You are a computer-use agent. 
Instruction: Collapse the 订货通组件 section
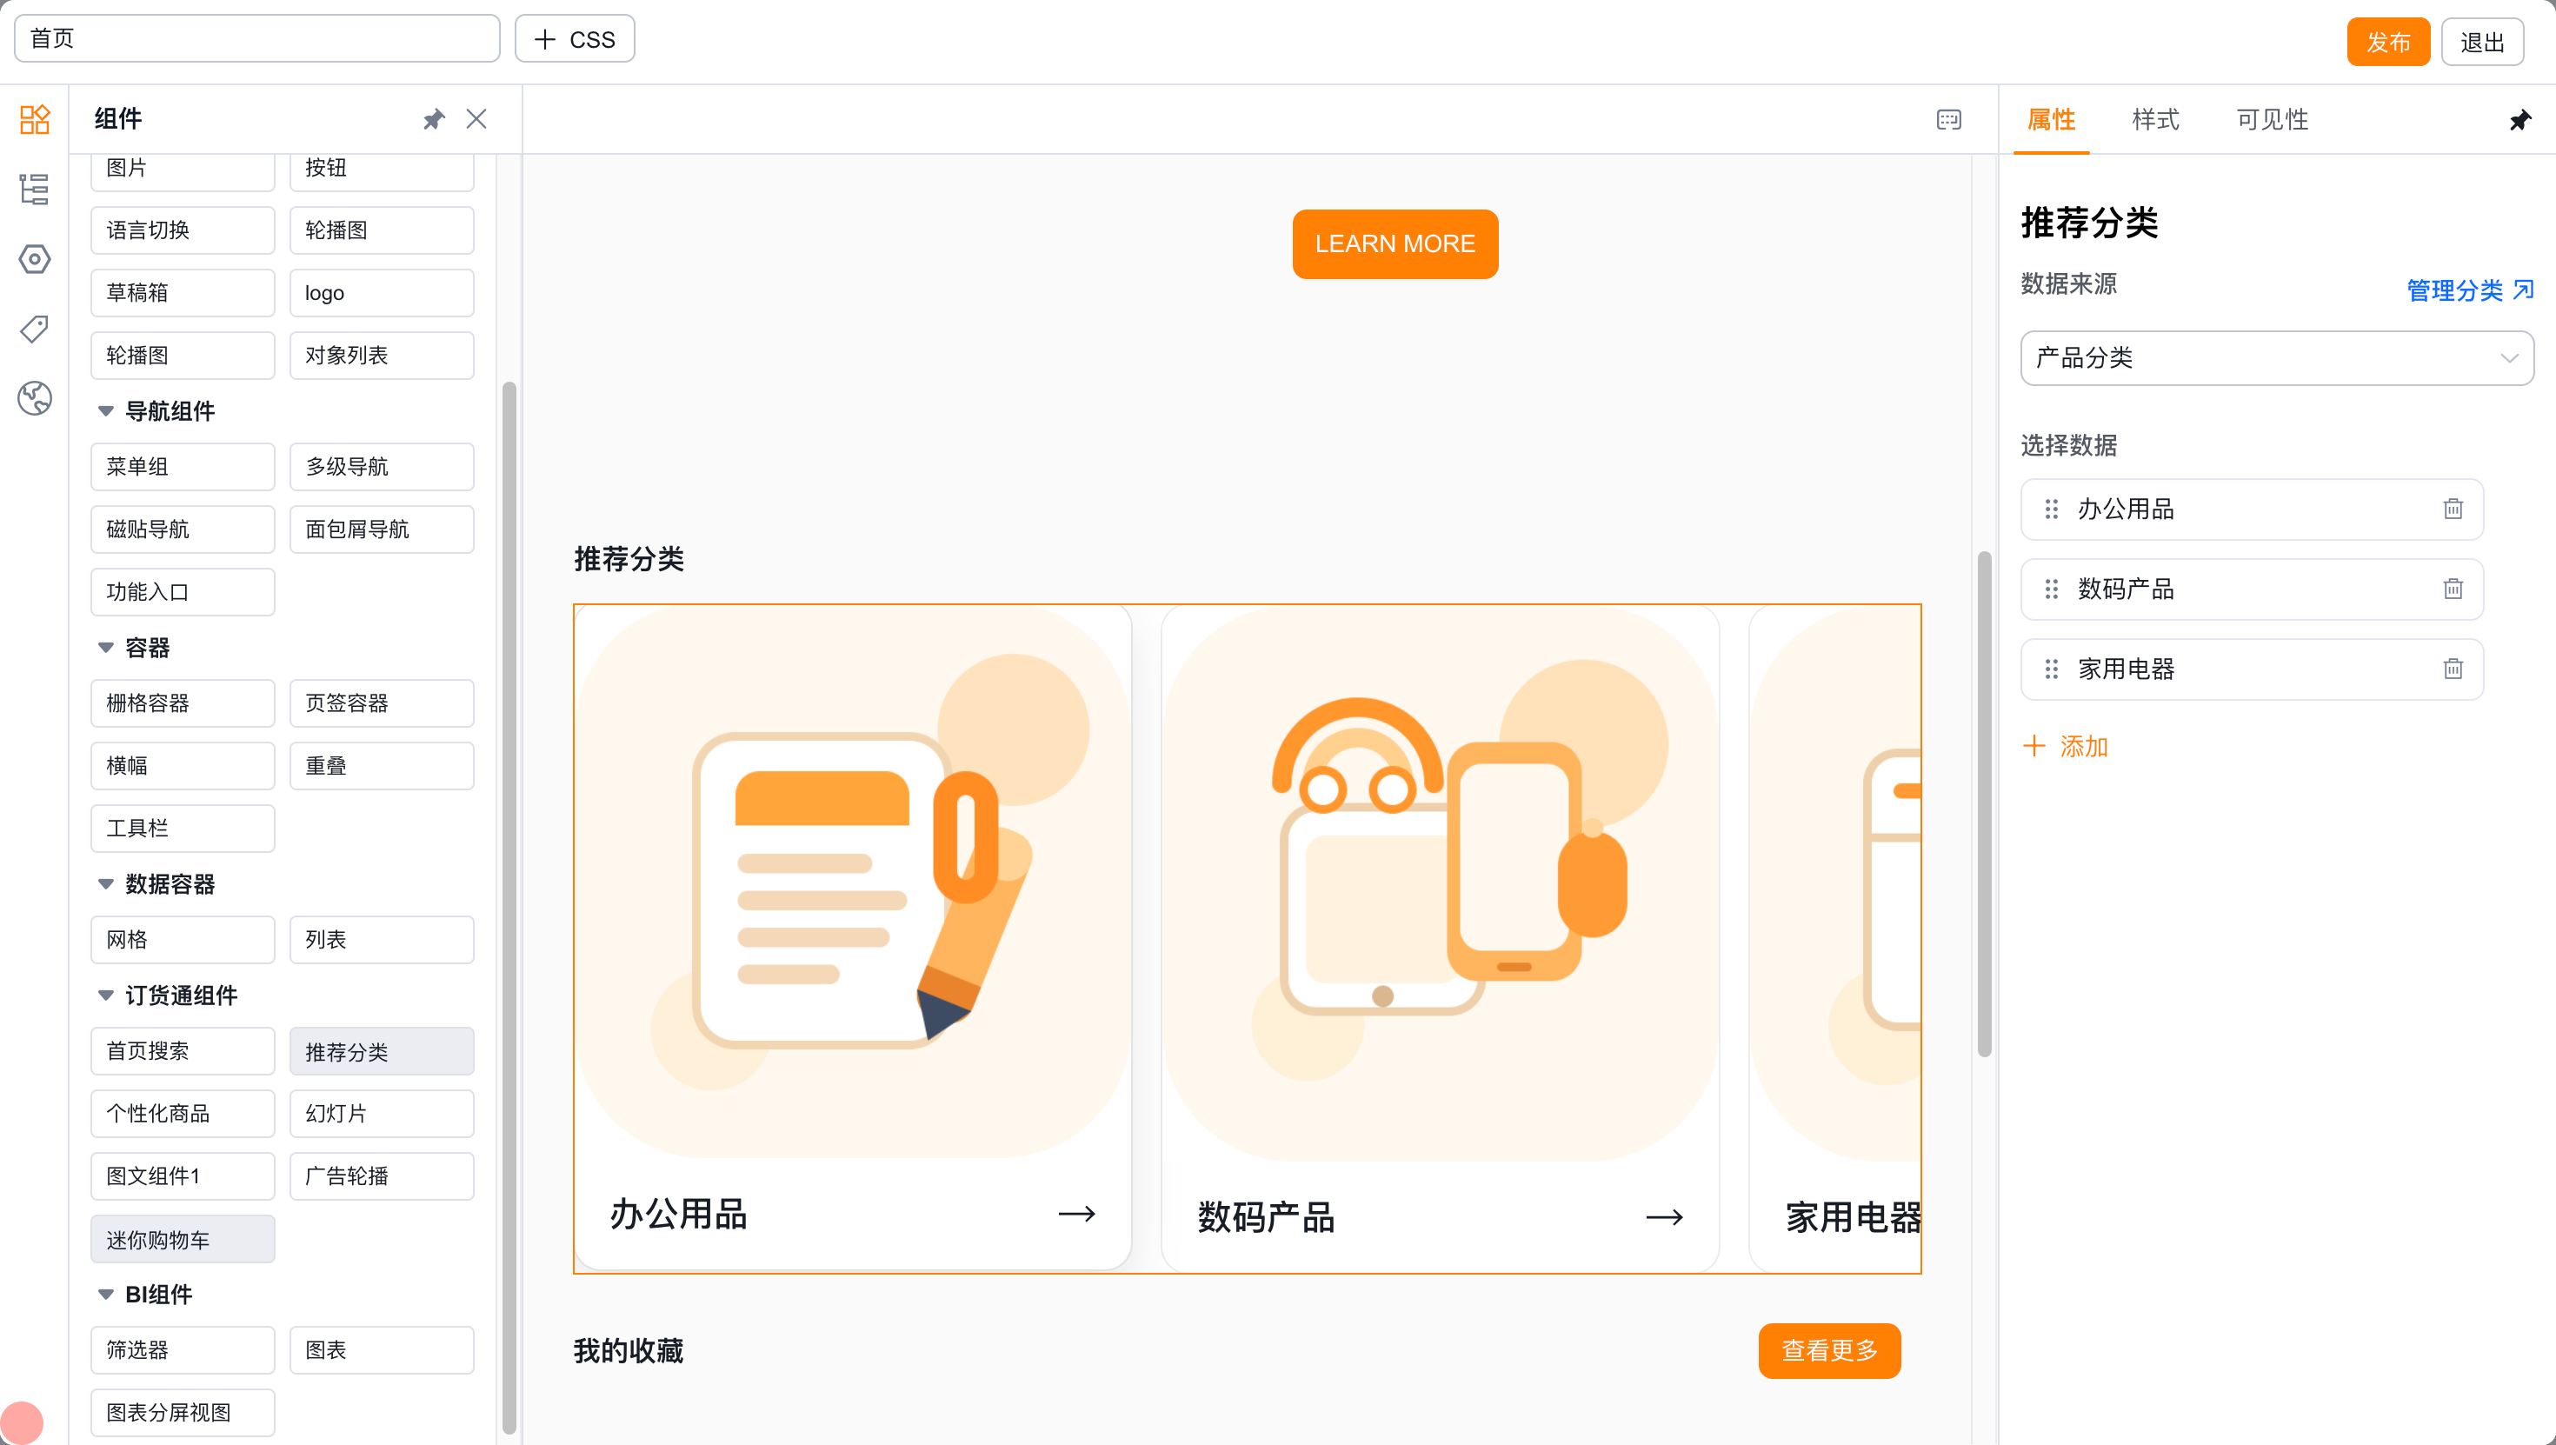pyautogui.click(x=106, y=996)
